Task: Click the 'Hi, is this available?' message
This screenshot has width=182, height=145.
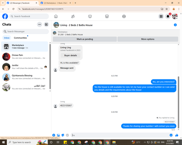Action: pos(69,63)
